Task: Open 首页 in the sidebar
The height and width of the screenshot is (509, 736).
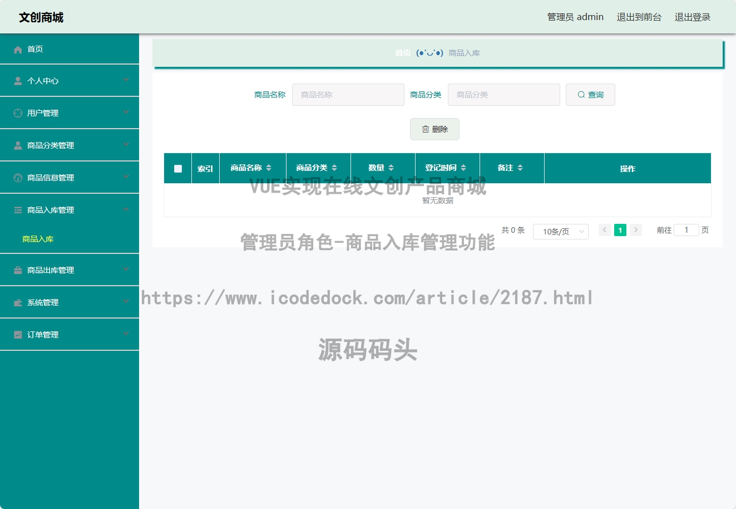Action: coord(70,49)
